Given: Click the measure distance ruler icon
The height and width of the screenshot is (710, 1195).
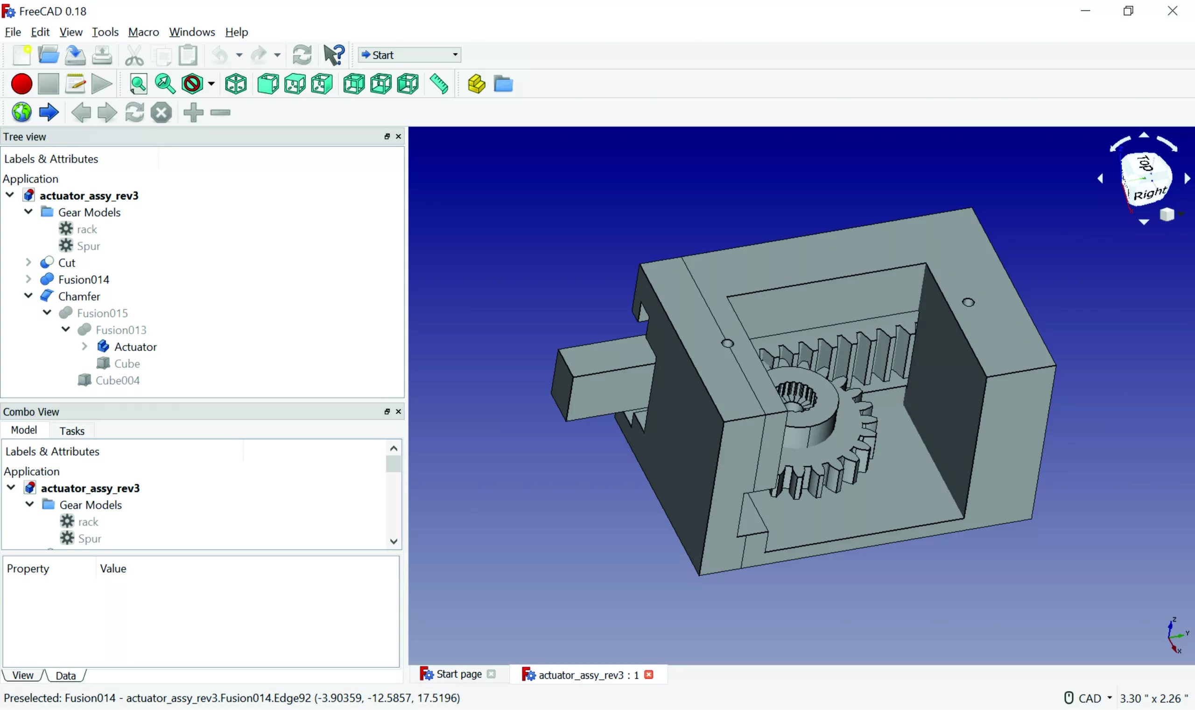Looking at the screenshot, I should 439,84.
